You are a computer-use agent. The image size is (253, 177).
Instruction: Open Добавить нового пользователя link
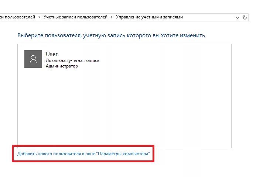[x=83, y=154]
